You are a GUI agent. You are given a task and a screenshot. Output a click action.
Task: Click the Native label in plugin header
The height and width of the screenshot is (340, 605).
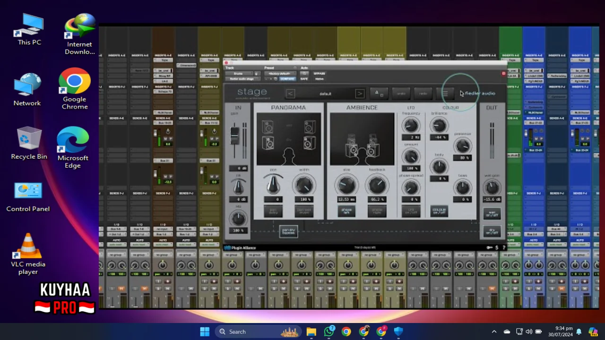320,79
